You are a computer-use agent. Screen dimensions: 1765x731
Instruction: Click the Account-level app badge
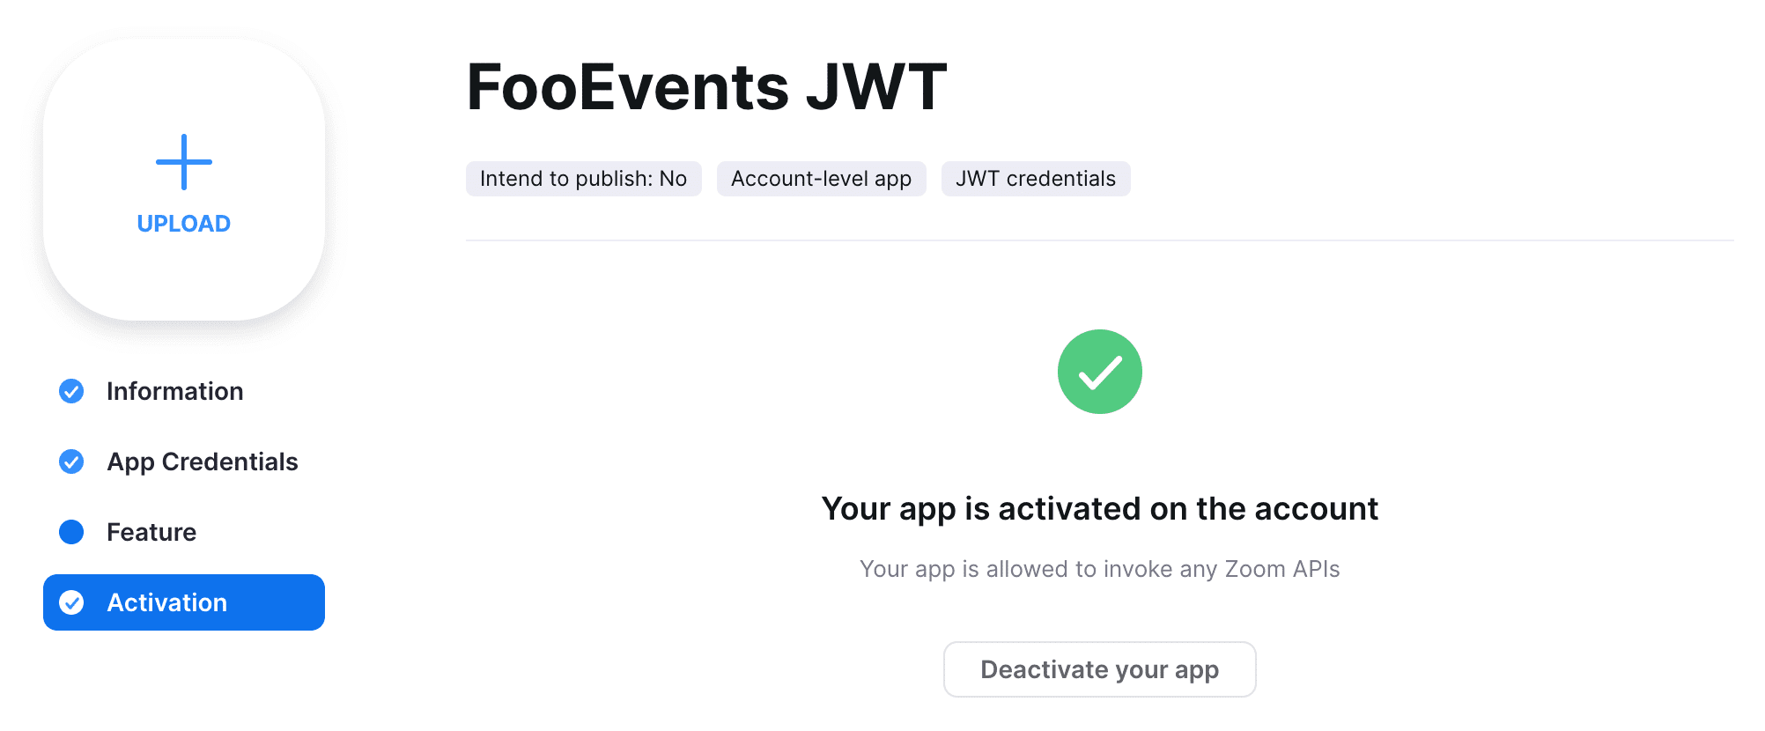pyautogui.click(x=820, y=178)
